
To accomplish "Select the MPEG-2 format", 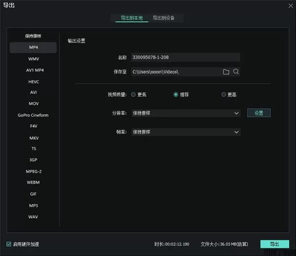I will pos(34,172).
